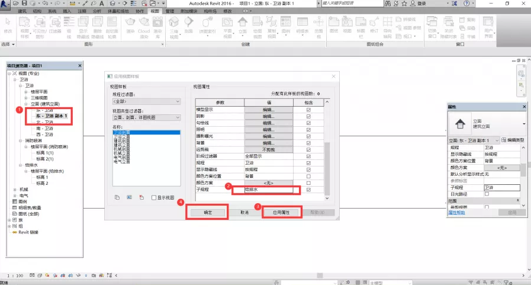Open the 结构 ribbon tab
This screenshot has width=531, height=285.
(37, 11)
